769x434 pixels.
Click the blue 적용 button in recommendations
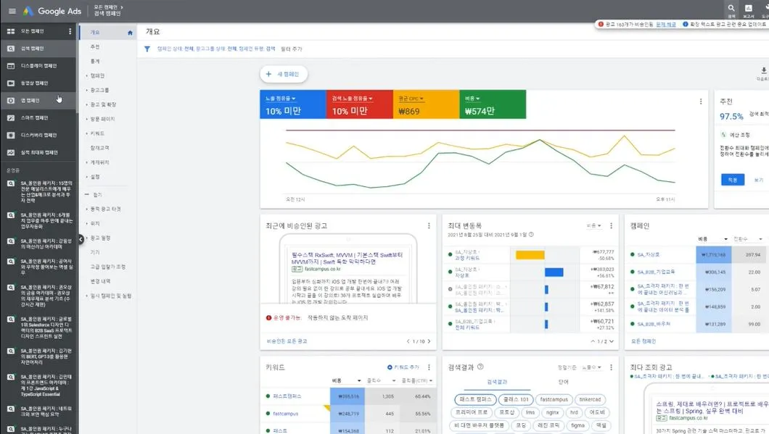[x=732, y=180]
